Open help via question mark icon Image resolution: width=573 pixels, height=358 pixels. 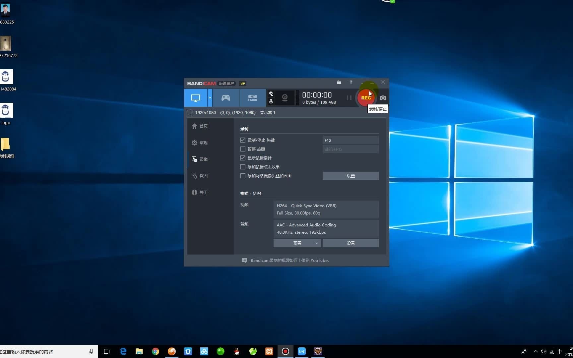(351, 82)
